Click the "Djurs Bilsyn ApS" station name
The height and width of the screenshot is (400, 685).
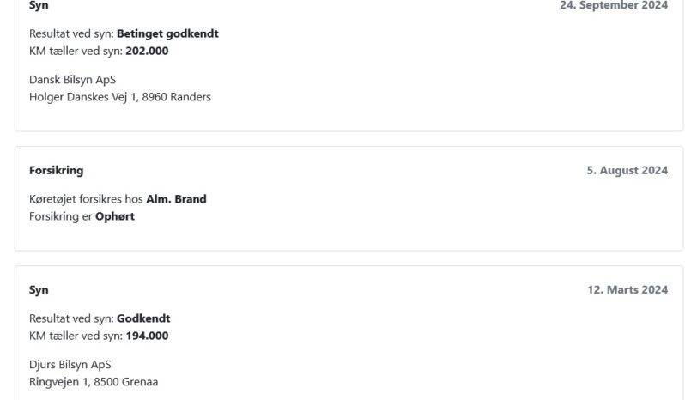coord(70,365)
